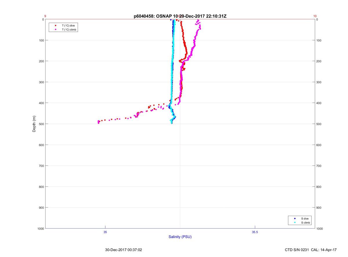Select the 'S dive' legend label
The height and width of the screenshot is (257, 348).
pos(305,218)
